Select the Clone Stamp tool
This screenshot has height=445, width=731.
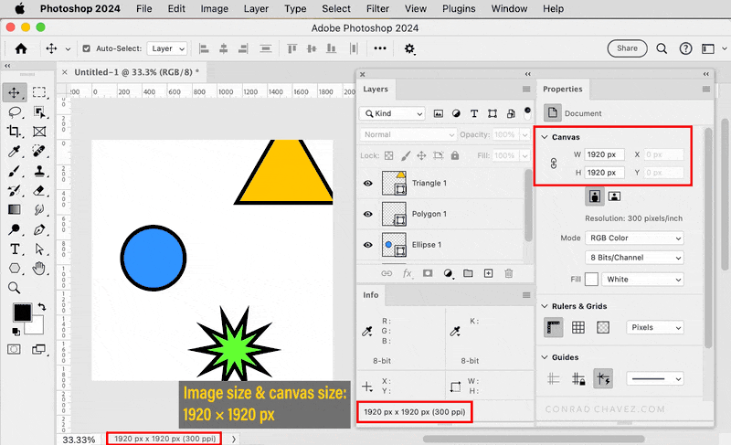pyautogui.click(x=39, y=171)
